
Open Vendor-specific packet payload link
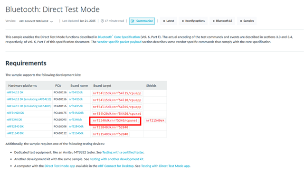click(x=119, y=42)
